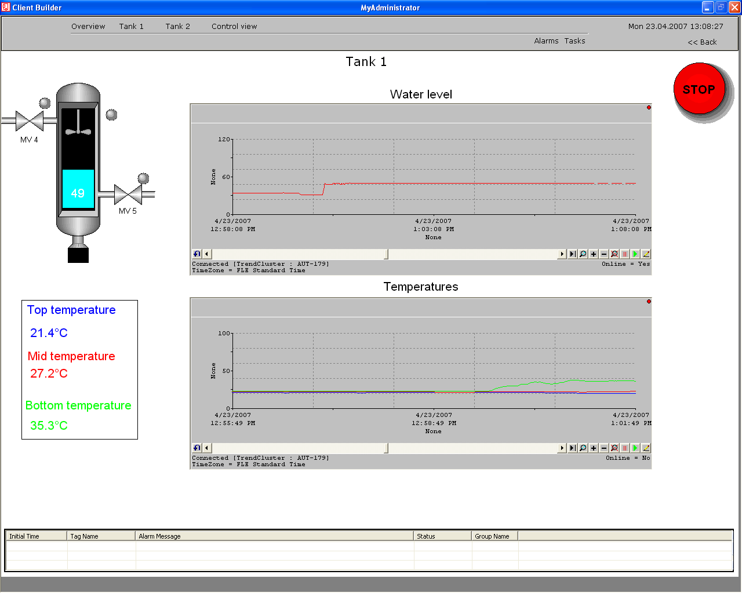Click red status dot on Temperatures trend
Image resolution: width=742 pixels, height=593 pixels.
(x=649, y=301)
